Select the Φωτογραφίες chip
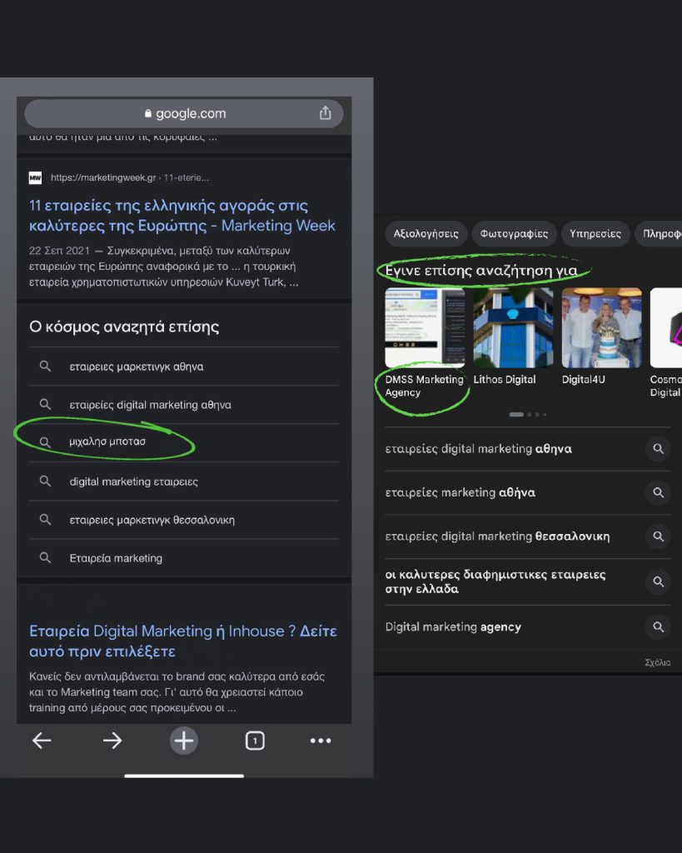 tap(514, 233)
